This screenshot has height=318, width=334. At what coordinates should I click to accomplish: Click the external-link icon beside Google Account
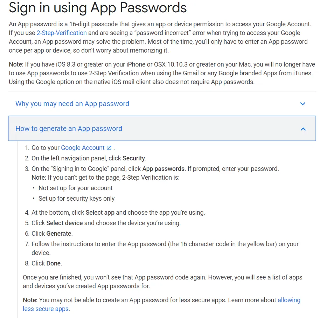coord(109,148)
